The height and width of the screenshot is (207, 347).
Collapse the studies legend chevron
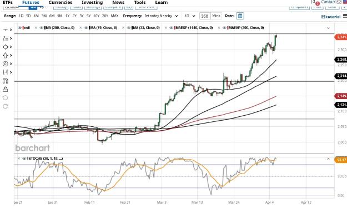click(328, 28)
